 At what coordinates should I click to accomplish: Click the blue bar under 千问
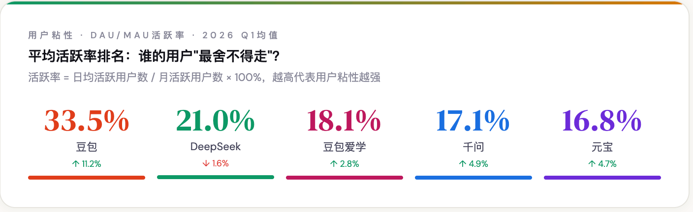473,178
